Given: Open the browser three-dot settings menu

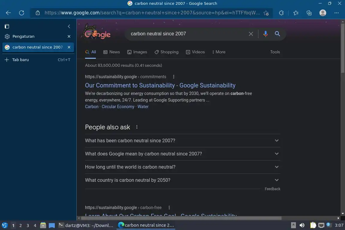Looking at the screenshot, I should [336, 13].
